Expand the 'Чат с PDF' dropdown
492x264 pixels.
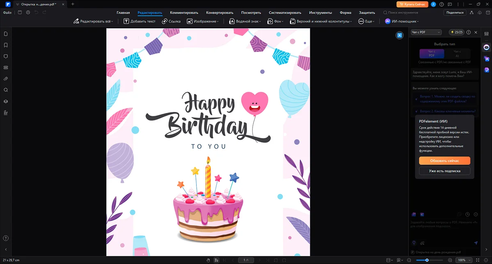(x=426, y=32)
